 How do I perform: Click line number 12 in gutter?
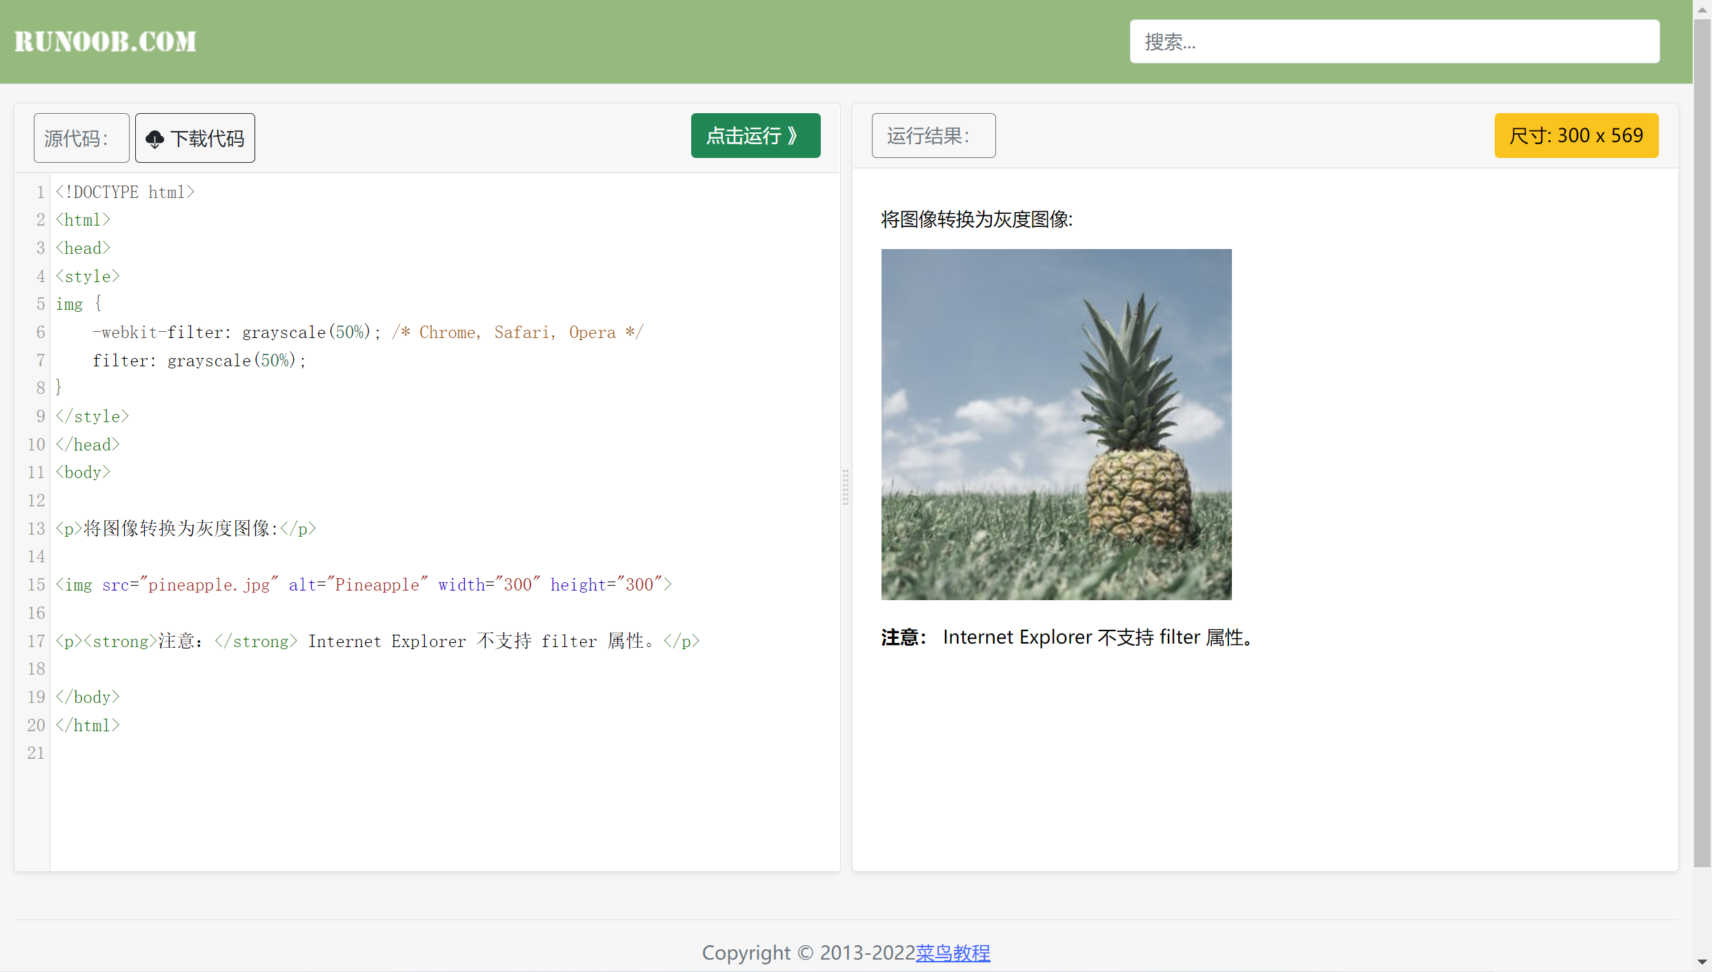pos(36,501)
